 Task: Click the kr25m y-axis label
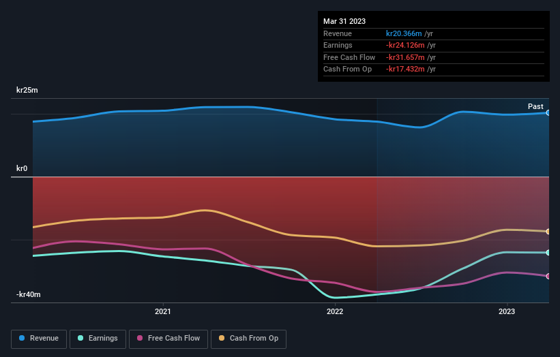pyautogui.click(x=27, y=90)
